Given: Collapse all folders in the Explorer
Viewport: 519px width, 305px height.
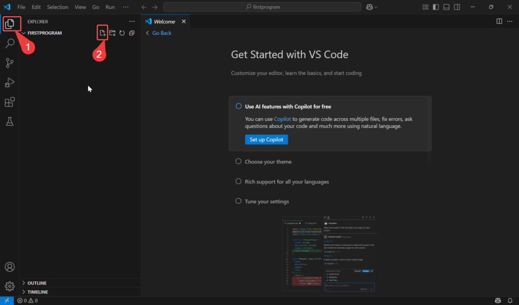Looking at the screenshot, I should 132,33.
